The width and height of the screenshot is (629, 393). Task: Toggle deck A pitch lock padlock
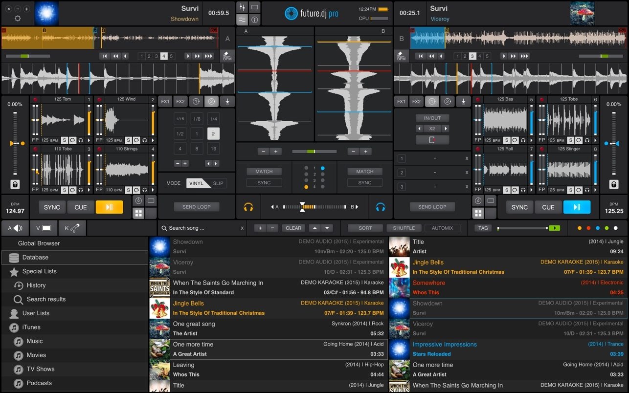click(15, 185)
